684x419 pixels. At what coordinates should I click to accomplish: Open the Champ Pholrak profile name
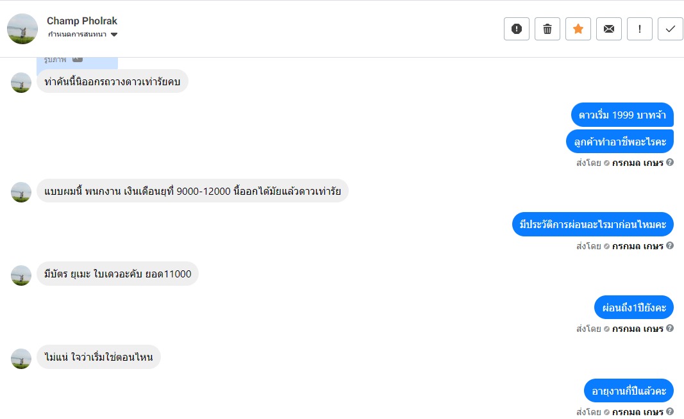pyautogui.click(x=82, y=21)
